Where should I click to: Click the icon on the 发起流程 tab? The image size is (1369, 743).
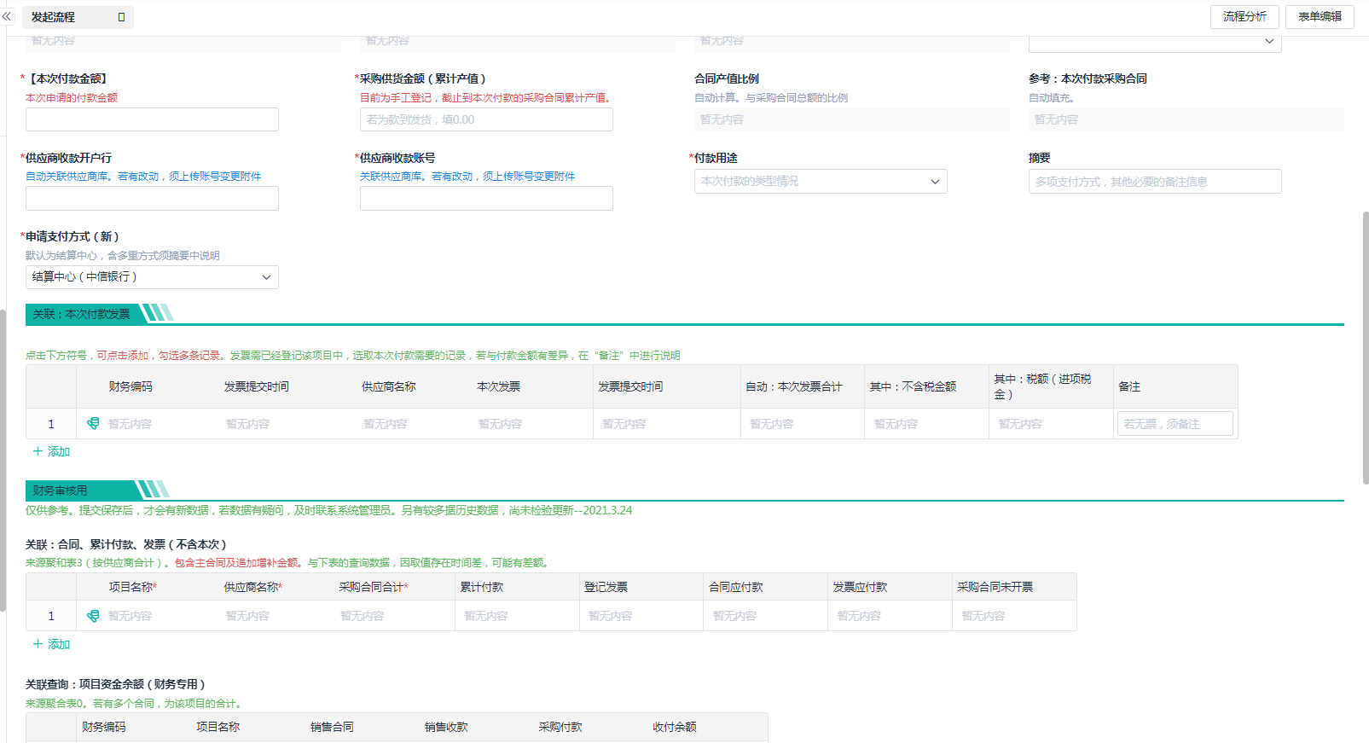[121, 17]
